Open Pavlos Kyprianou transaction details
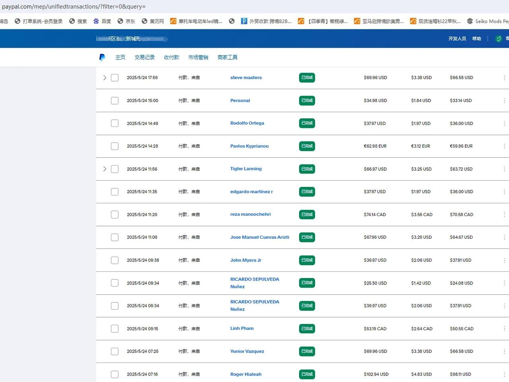Screen dimensions: 509x382 [249, 146]
